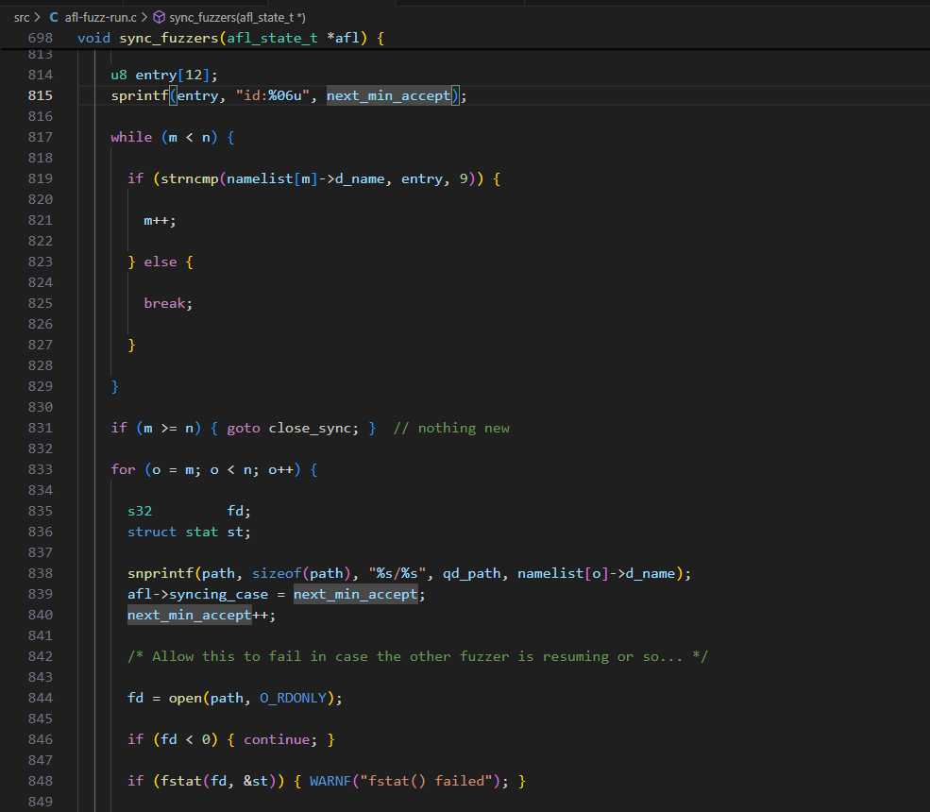Click 'struct stat st;' declaration

pyautogui.click(x=189, y=532)
